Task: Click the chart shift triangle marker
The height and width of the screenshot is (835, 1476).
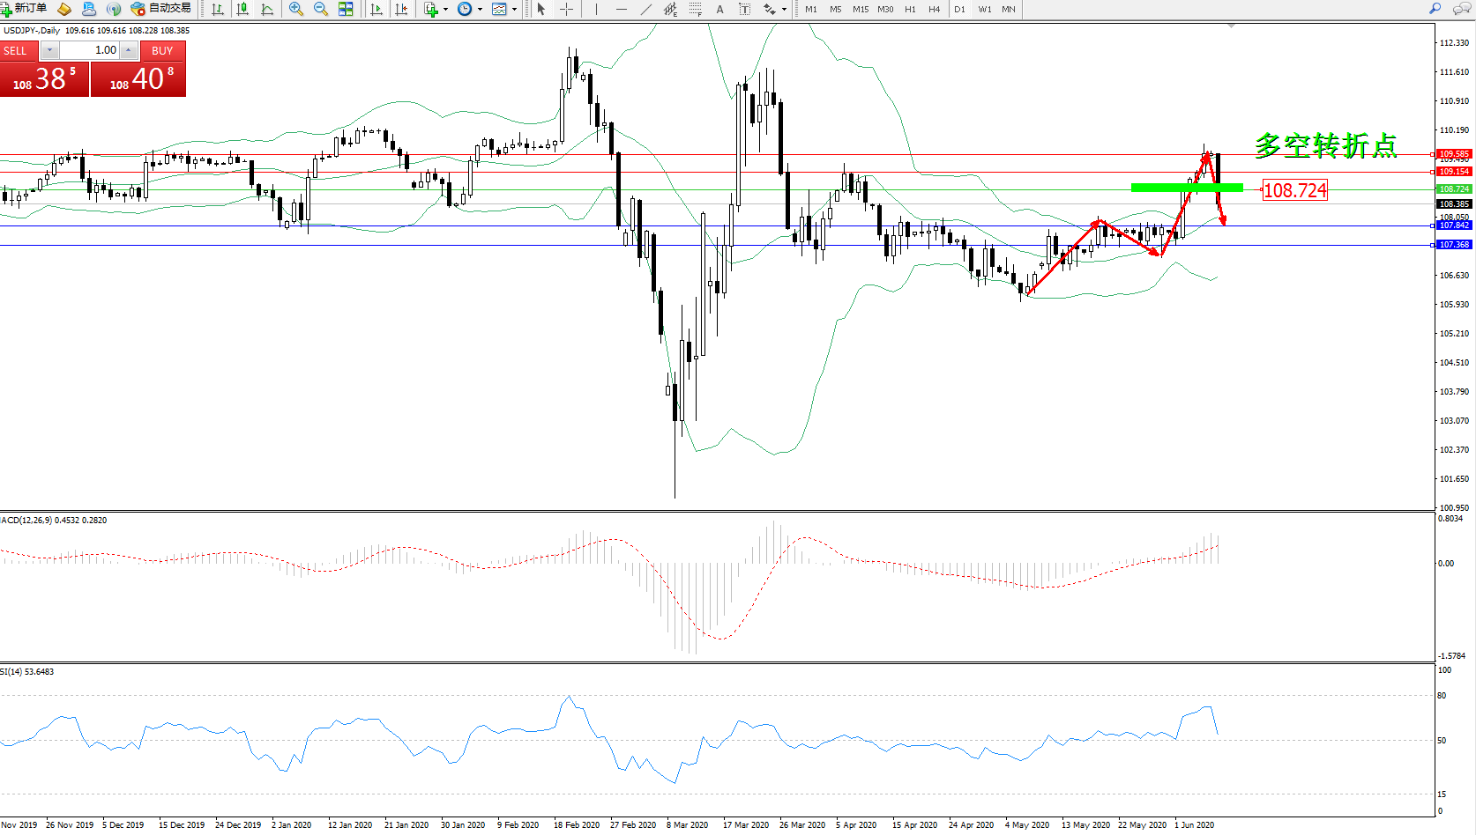Action: [x=1231, y=26]
